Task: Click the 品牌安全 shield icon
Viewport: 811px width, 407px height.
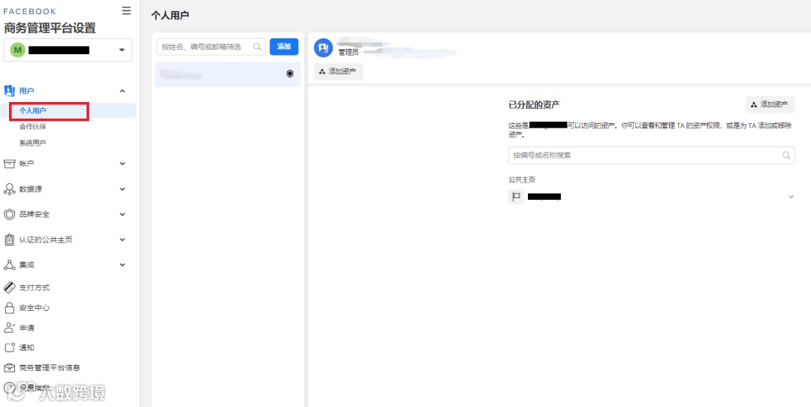Action: point(10,214)
